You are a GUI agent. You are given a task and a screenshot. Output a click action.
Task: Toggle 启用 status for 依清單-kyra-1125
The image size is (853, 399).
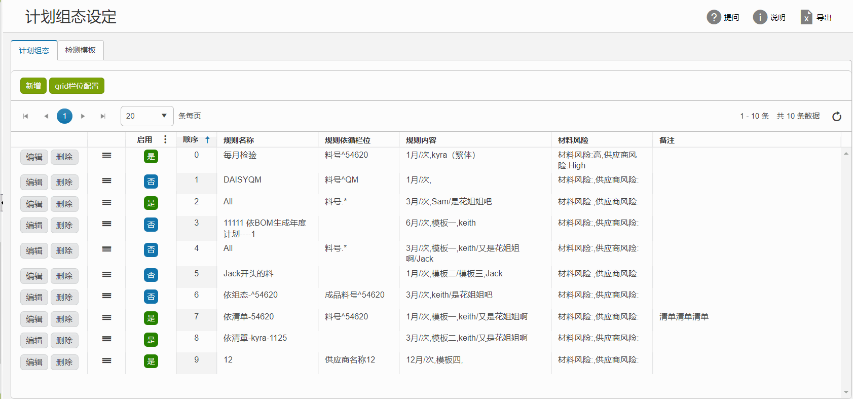(151, 340)
